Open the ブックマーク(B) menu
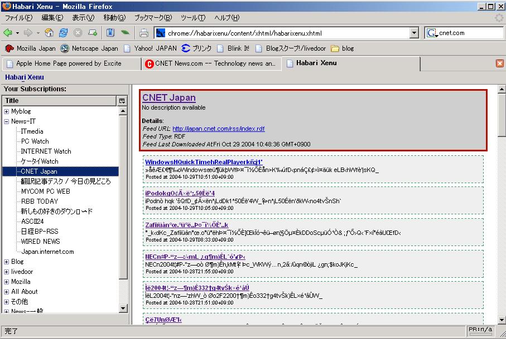The image size is (506, 339). point(153,18)
